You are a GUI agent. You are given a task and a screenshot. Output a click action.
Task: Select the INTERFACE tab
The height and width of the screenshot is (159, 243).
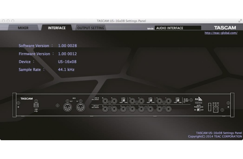(57, 28)
